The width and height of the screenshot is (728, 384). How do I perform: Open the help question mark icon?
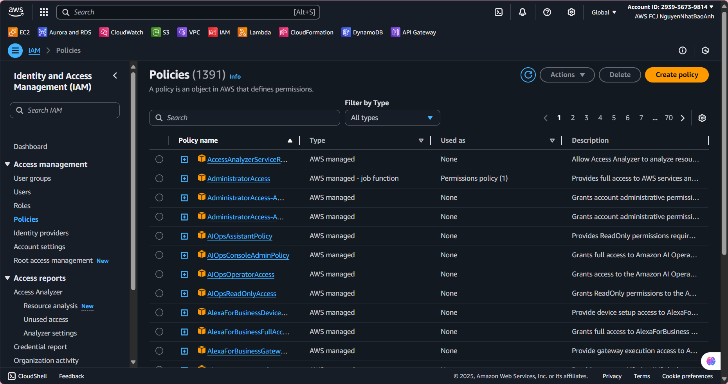547,12
